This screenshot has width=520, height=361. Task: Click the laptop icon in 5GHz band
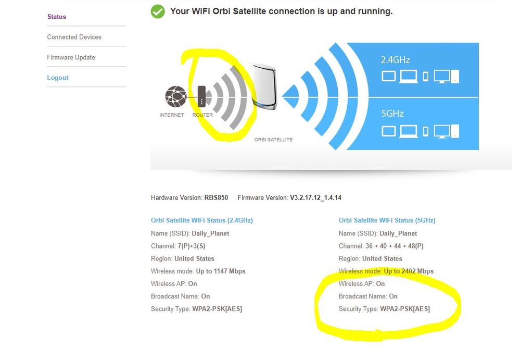tap(409, 131)
